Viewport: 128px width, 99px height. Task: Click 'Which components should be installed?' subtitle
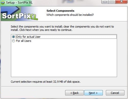pyautogui.click(x=70, y=15)
